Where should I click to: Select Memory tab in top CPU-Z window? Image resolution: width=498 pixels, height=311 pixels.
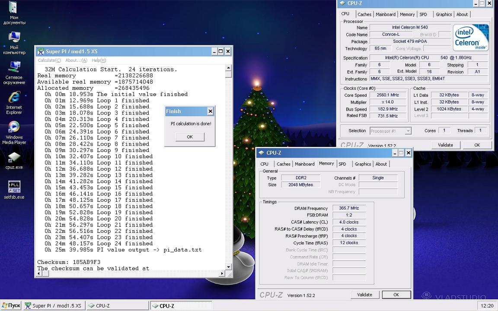coord(407,14)
